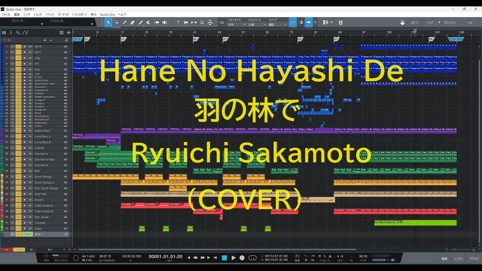Open the ソング dropdown arrow
The height and width of the screenshot is (271, 482).
[439, 23]
